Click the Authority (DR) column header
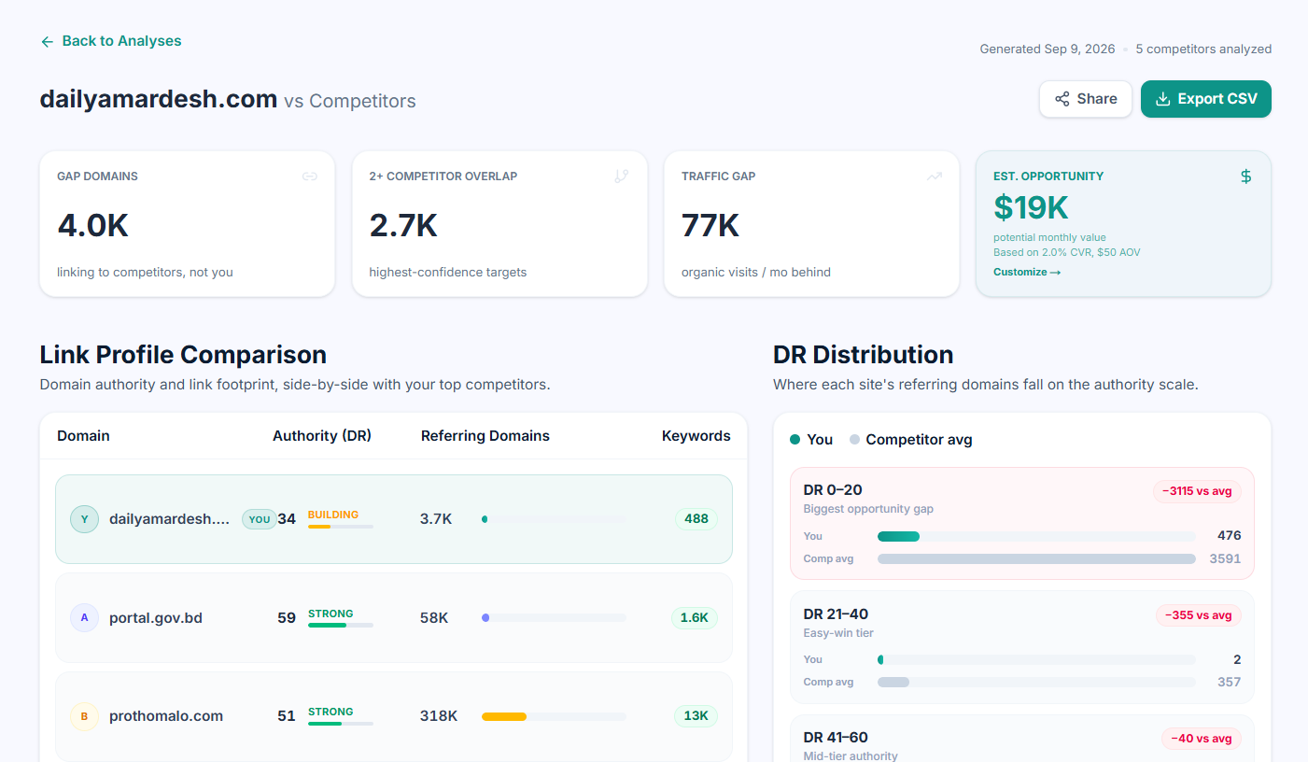 322,436
